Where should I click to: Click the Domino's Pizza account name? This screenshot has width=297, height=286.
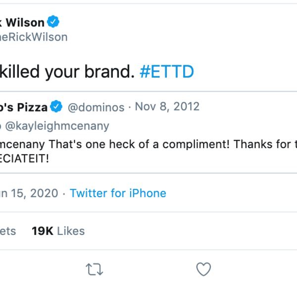pyautogui.click(x=24, y=107)
